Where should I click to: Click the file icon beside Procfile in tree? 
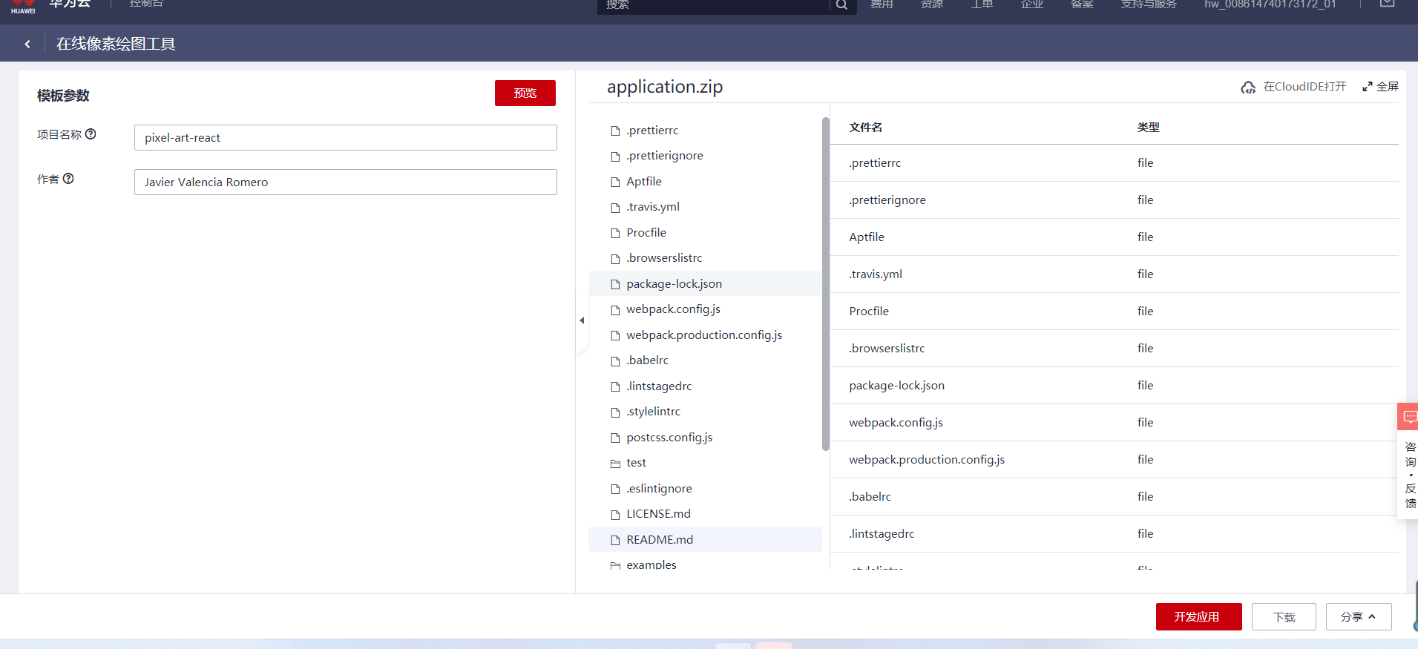coord(615,234)
